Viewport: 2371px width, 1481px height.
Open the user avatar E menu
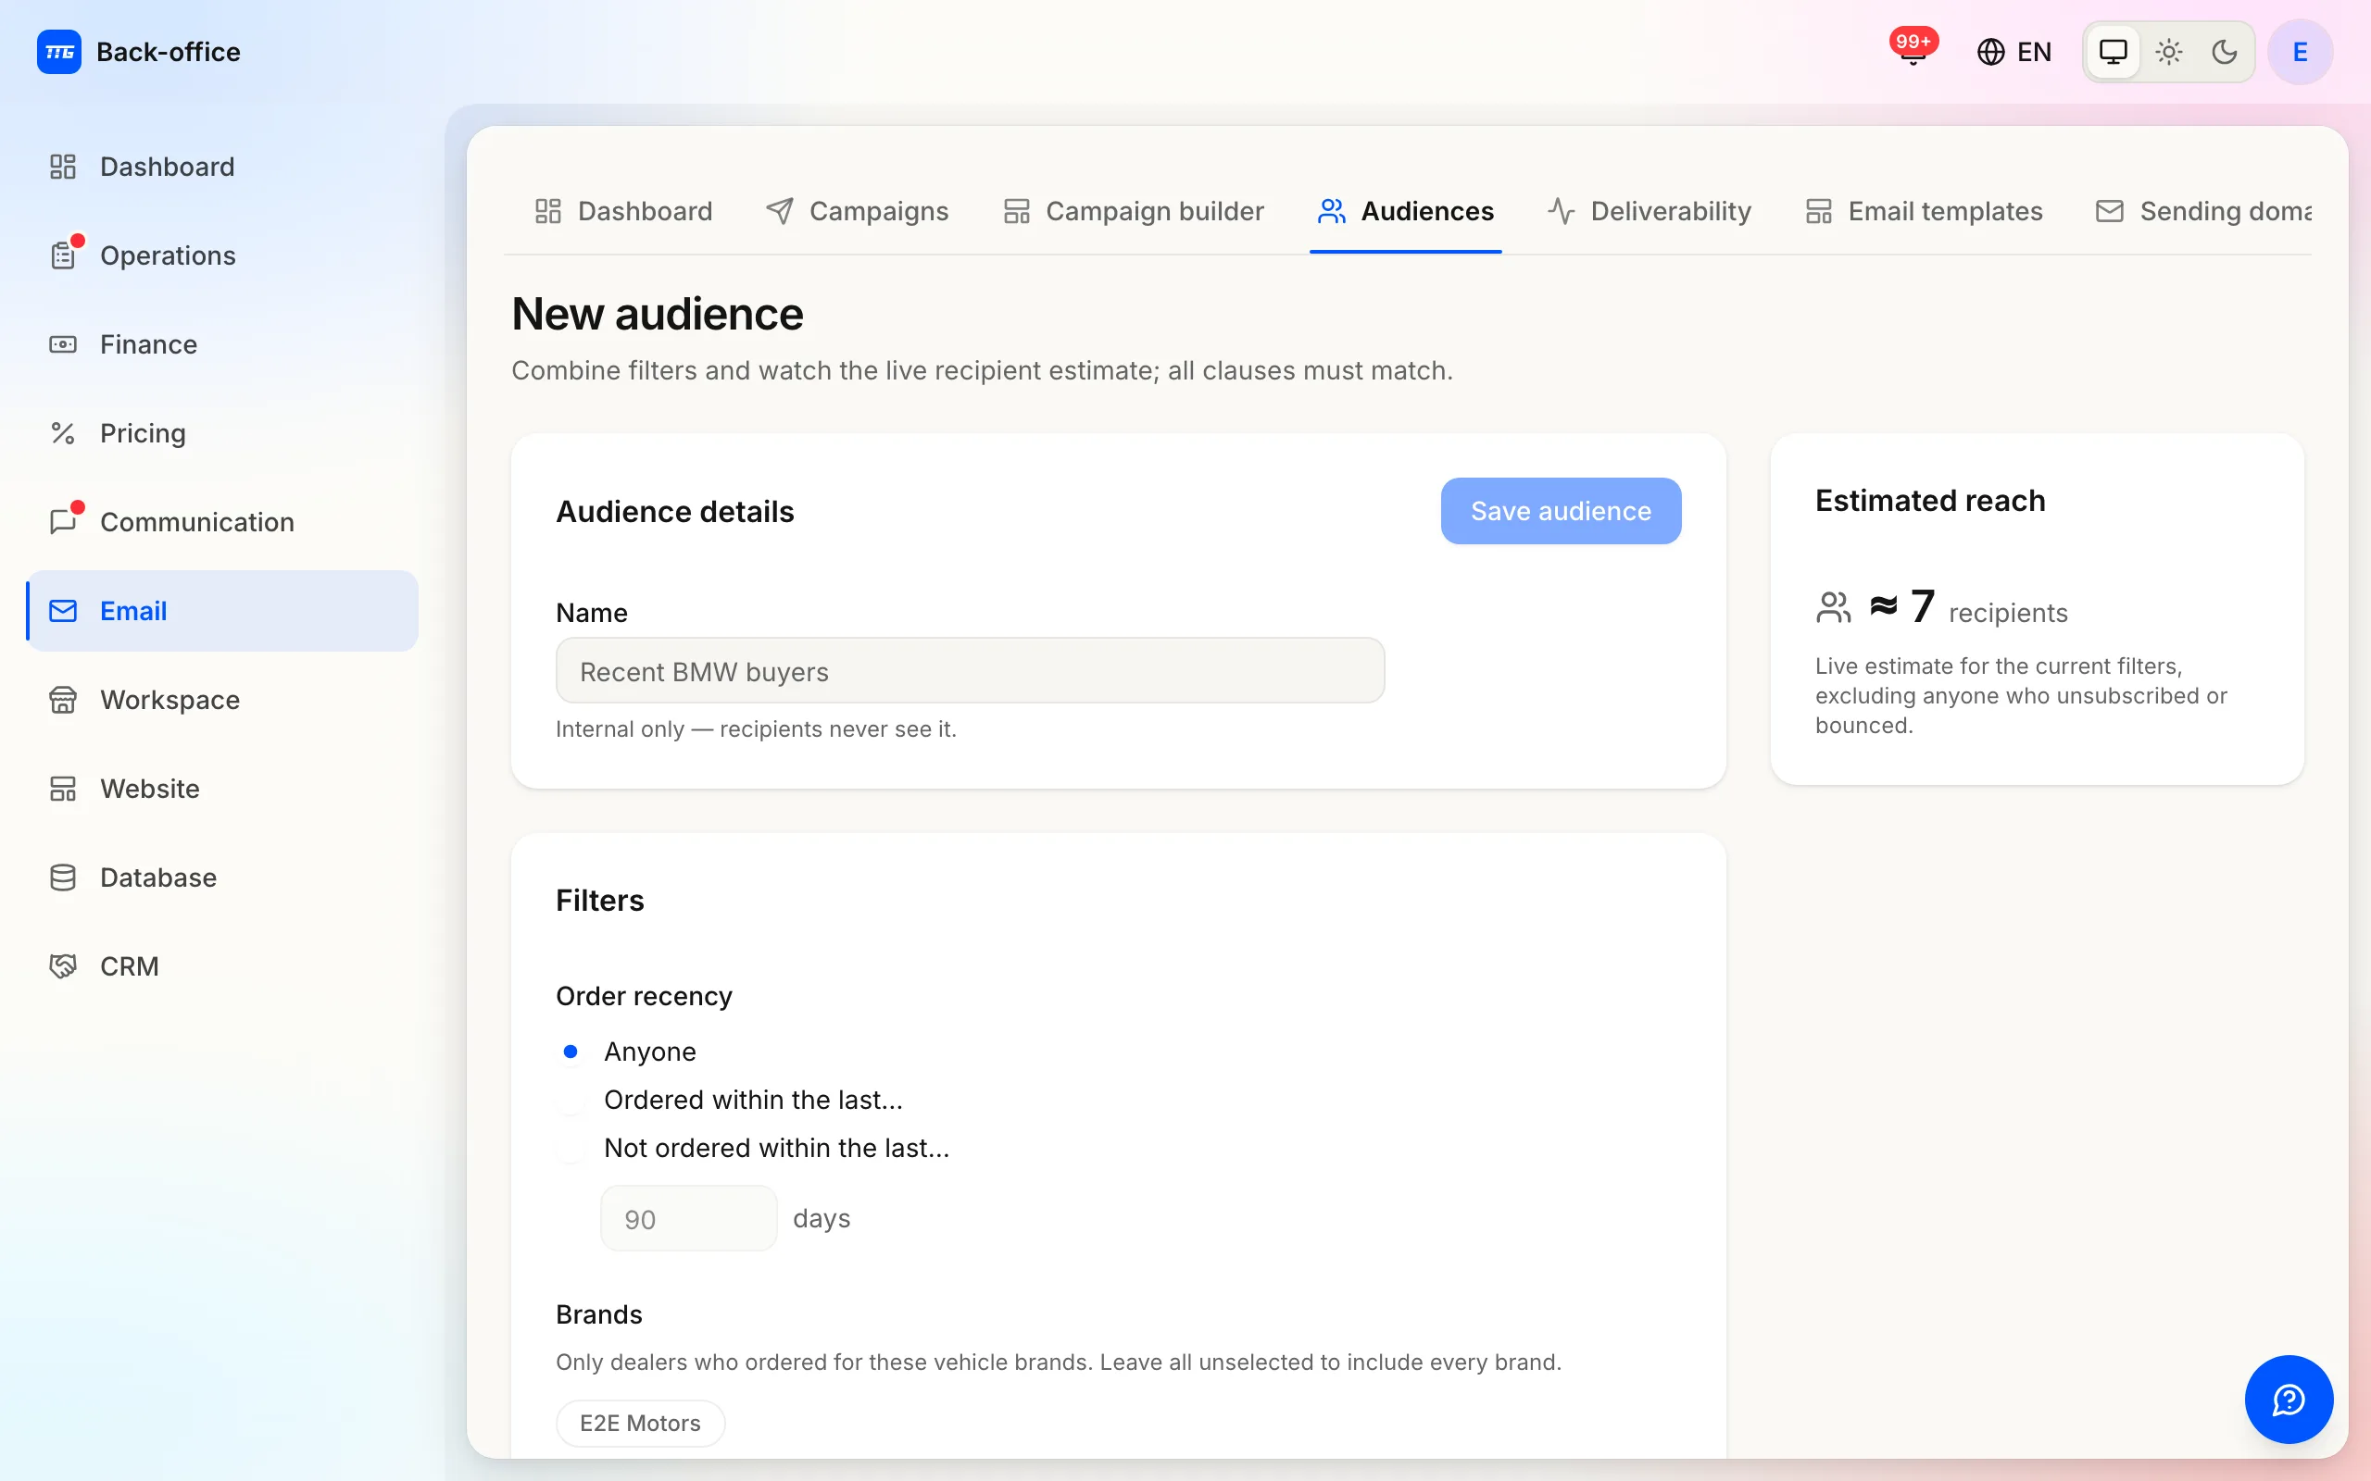pyautogui.click(x=2300, y=52)
